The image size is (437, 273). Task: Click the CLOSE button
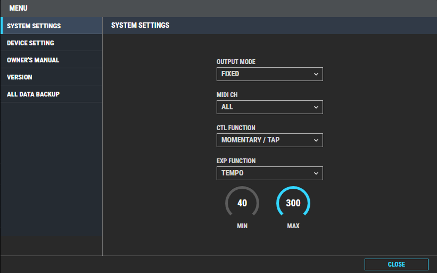[397, 264]
